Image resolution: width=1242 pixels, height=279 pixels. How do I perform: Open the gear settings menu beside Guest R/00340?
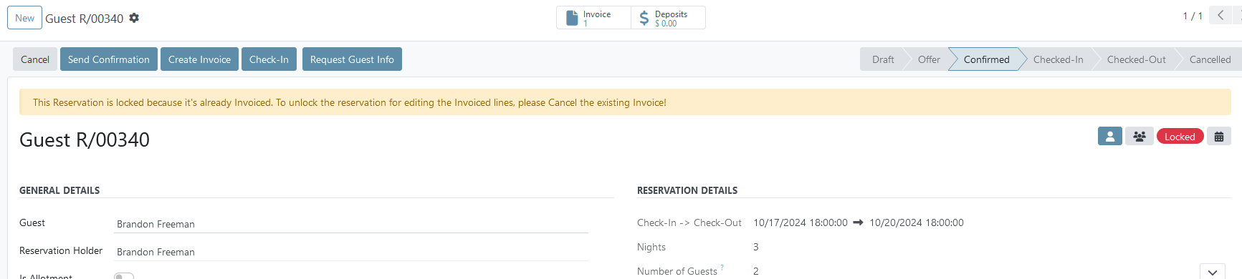pyautogui.click(x=134, y=18)
